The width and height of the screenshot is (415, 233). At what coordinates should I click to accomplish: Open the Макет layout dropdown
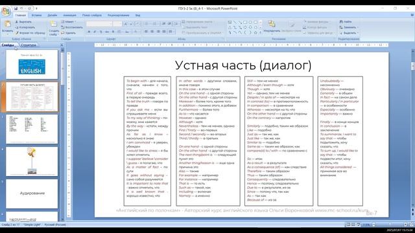69,21
